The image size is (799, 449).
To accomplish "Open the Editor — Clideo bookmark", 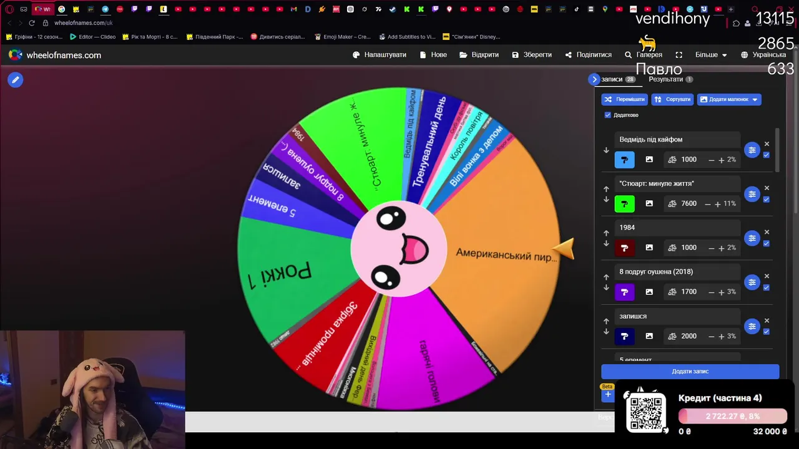I will coord(92,37).
